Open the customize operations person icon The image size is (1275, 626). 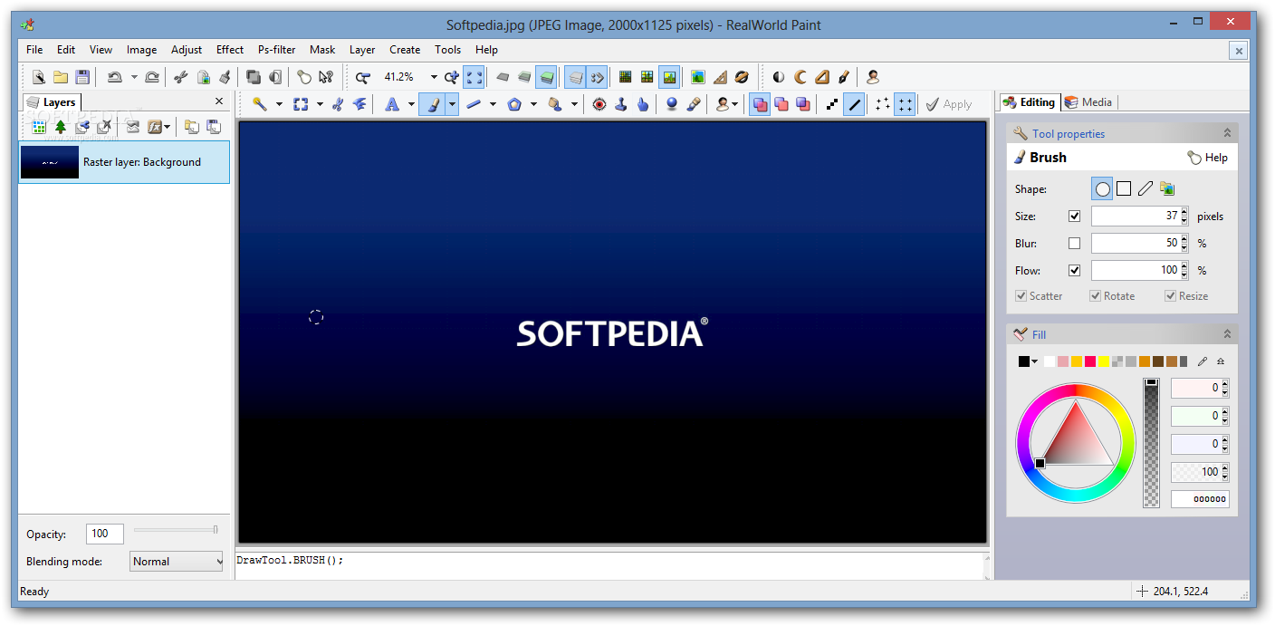coord(873,77)
